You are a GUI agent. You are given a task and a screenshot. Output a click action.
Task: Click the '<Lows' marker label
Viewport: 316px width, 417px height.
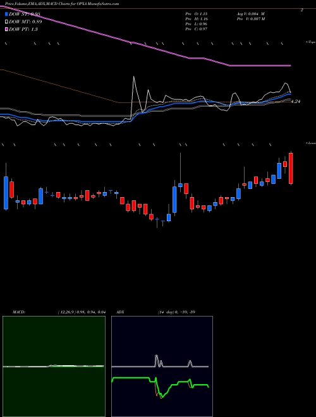point(310,143)
